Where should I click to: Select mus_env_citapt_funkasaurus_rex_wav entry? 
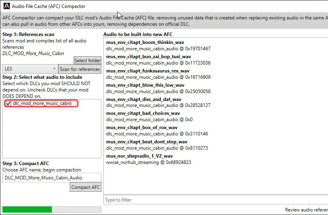click(148, 71)
